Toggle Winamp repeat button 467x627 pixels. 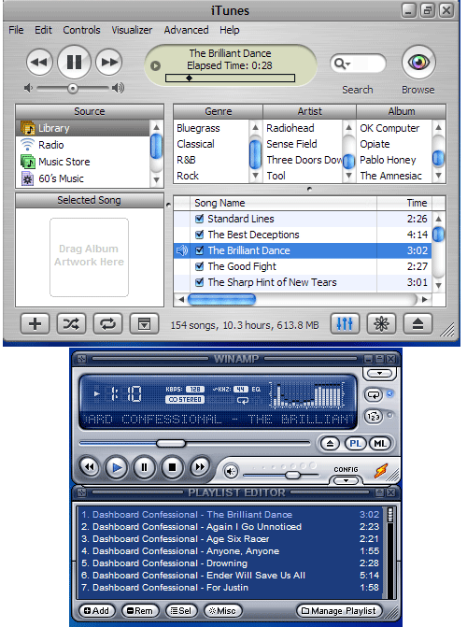[x=374, y=395]
